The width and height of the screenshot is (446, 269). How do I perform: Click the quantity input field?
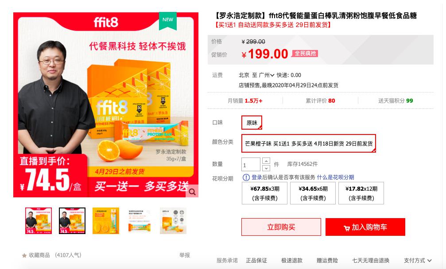251,165
